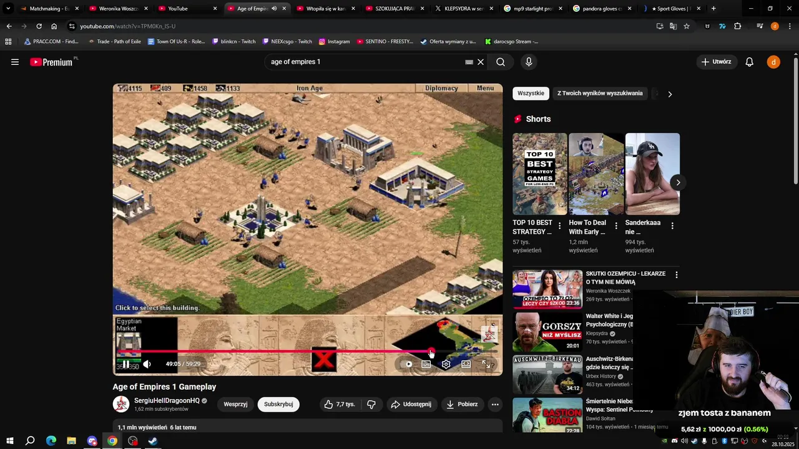The image size is (799, 449).
Task: Clear the search query with the X
Action: tap(481, 62)
